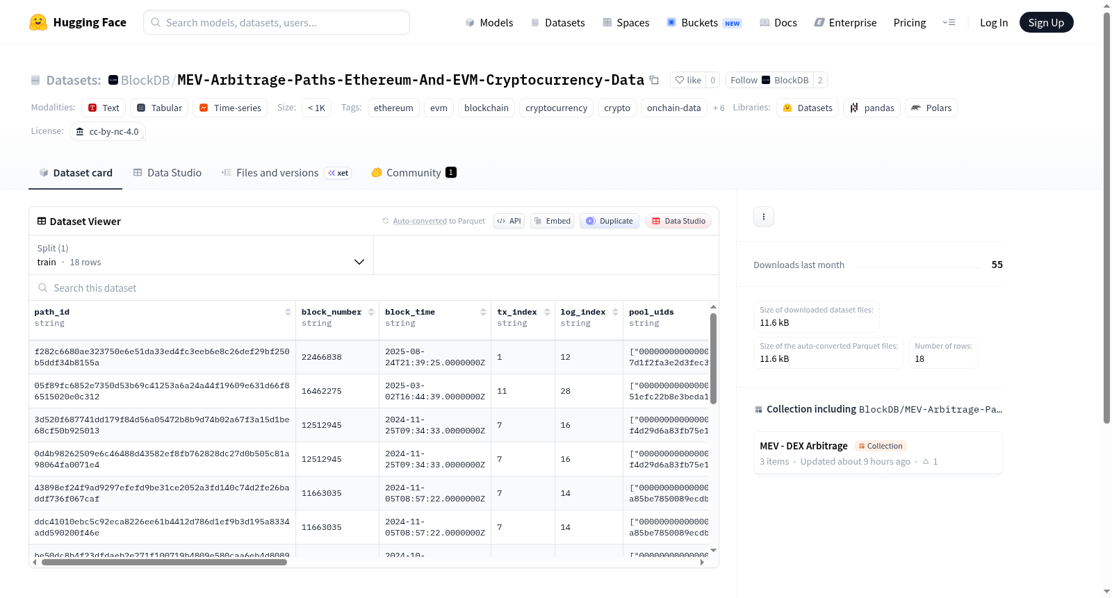
Task: Click the Embed button
Action: [552, 221]
